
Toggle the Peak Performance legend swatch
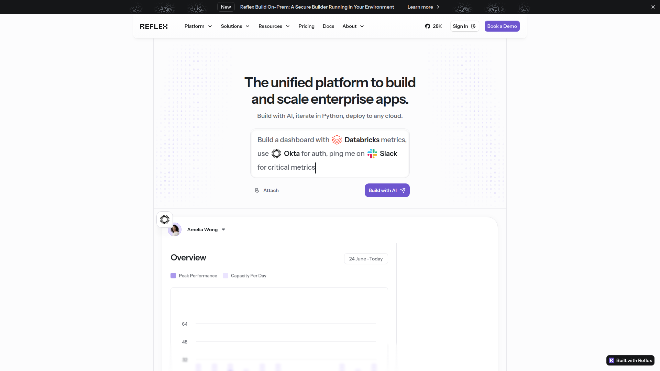point(173,276)
